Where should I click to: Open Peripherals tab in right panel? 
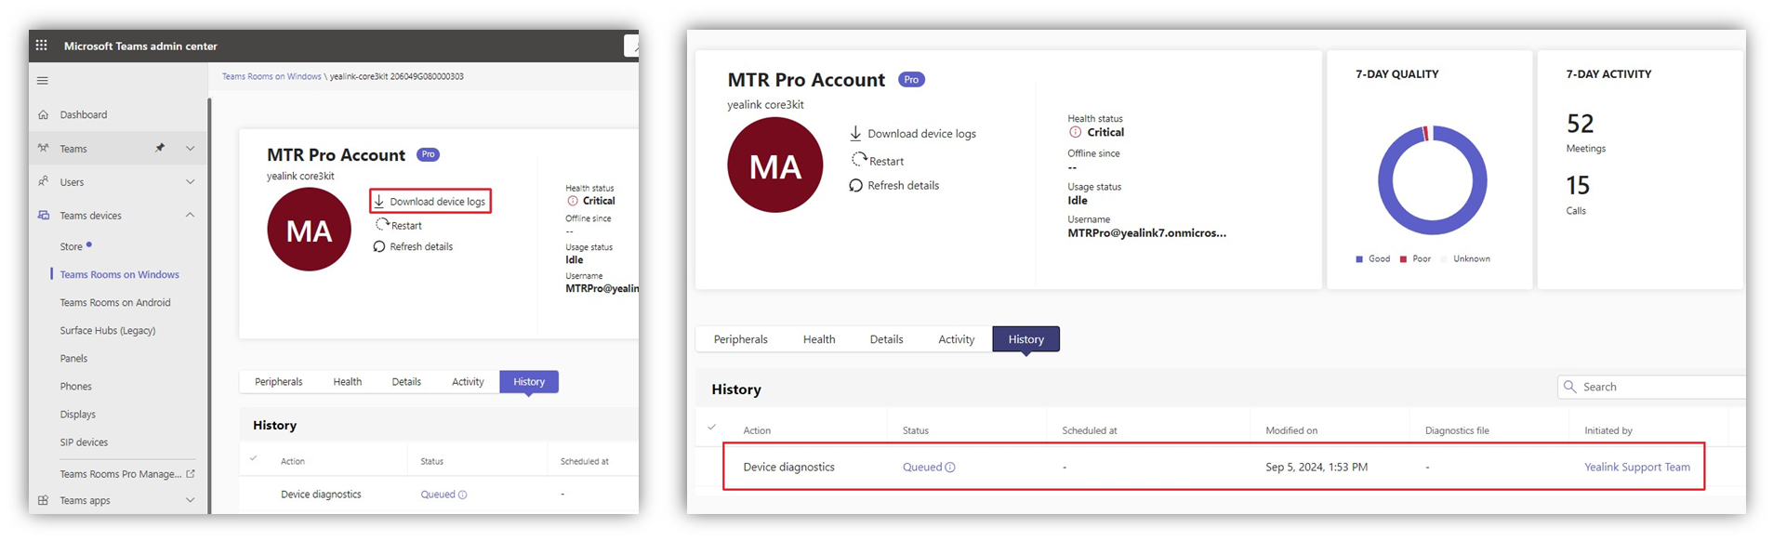pyautogui.click(x=741, y=339)
